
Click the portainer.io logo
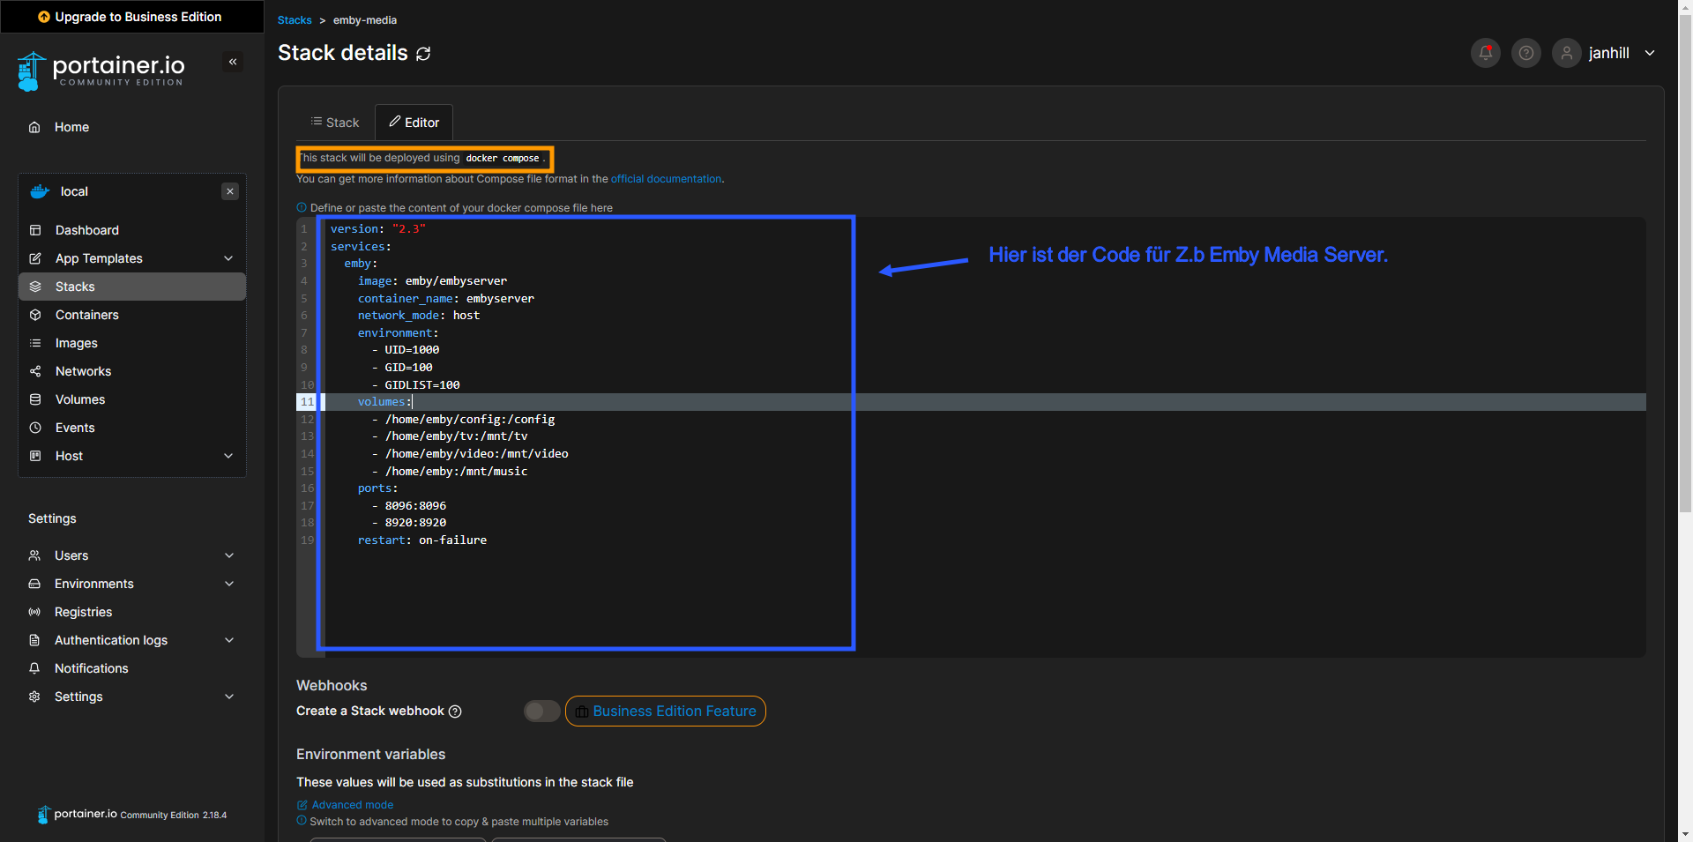click(x=101, y=71)
